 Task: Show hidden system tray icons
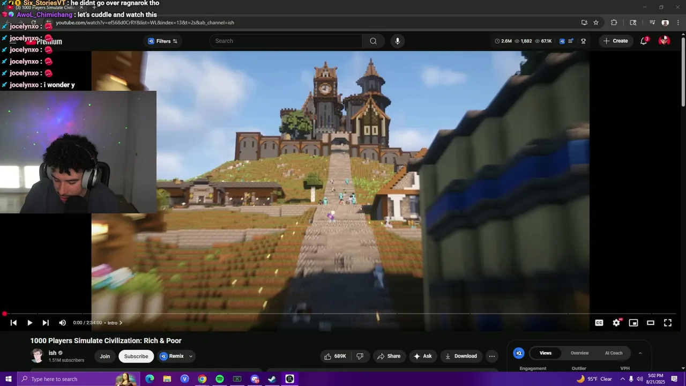(622, 379)
